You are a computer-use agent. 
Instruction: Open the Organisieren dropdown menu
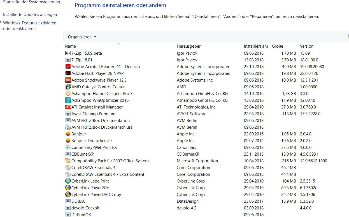click(x=82, y=37)
